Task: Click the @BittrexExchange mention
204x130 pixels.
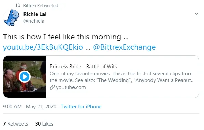Action: tap(124, 47)
